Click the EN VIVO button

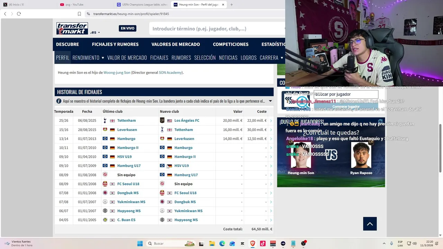(x=127, y=28)
